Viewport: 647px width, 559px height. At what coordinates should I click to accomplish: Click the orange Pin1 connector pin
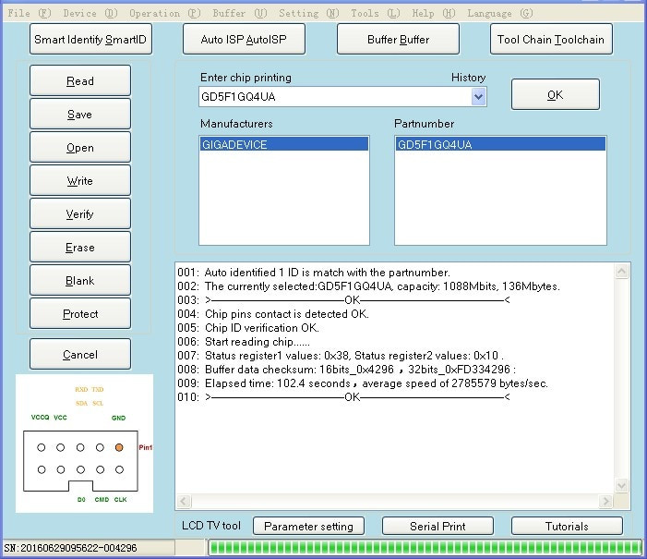[119, 447]
